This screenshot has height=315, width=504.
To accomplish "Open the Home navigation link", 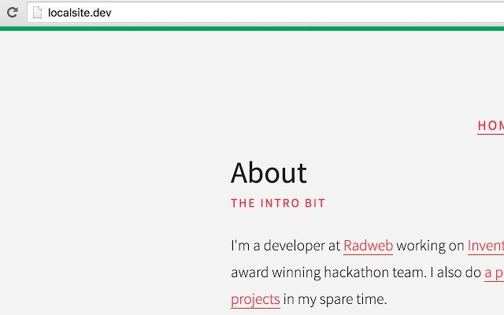I will click(x=491, y=125).
